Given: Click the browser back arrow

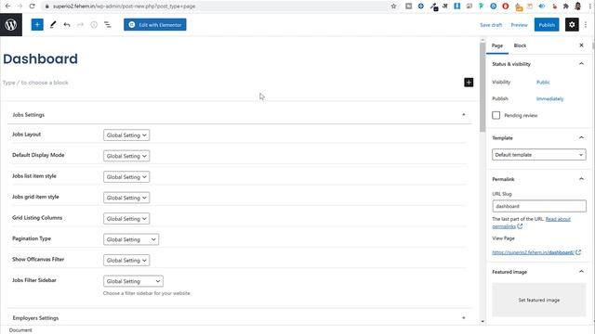Looking at the screenshot, I should (7, 6).
